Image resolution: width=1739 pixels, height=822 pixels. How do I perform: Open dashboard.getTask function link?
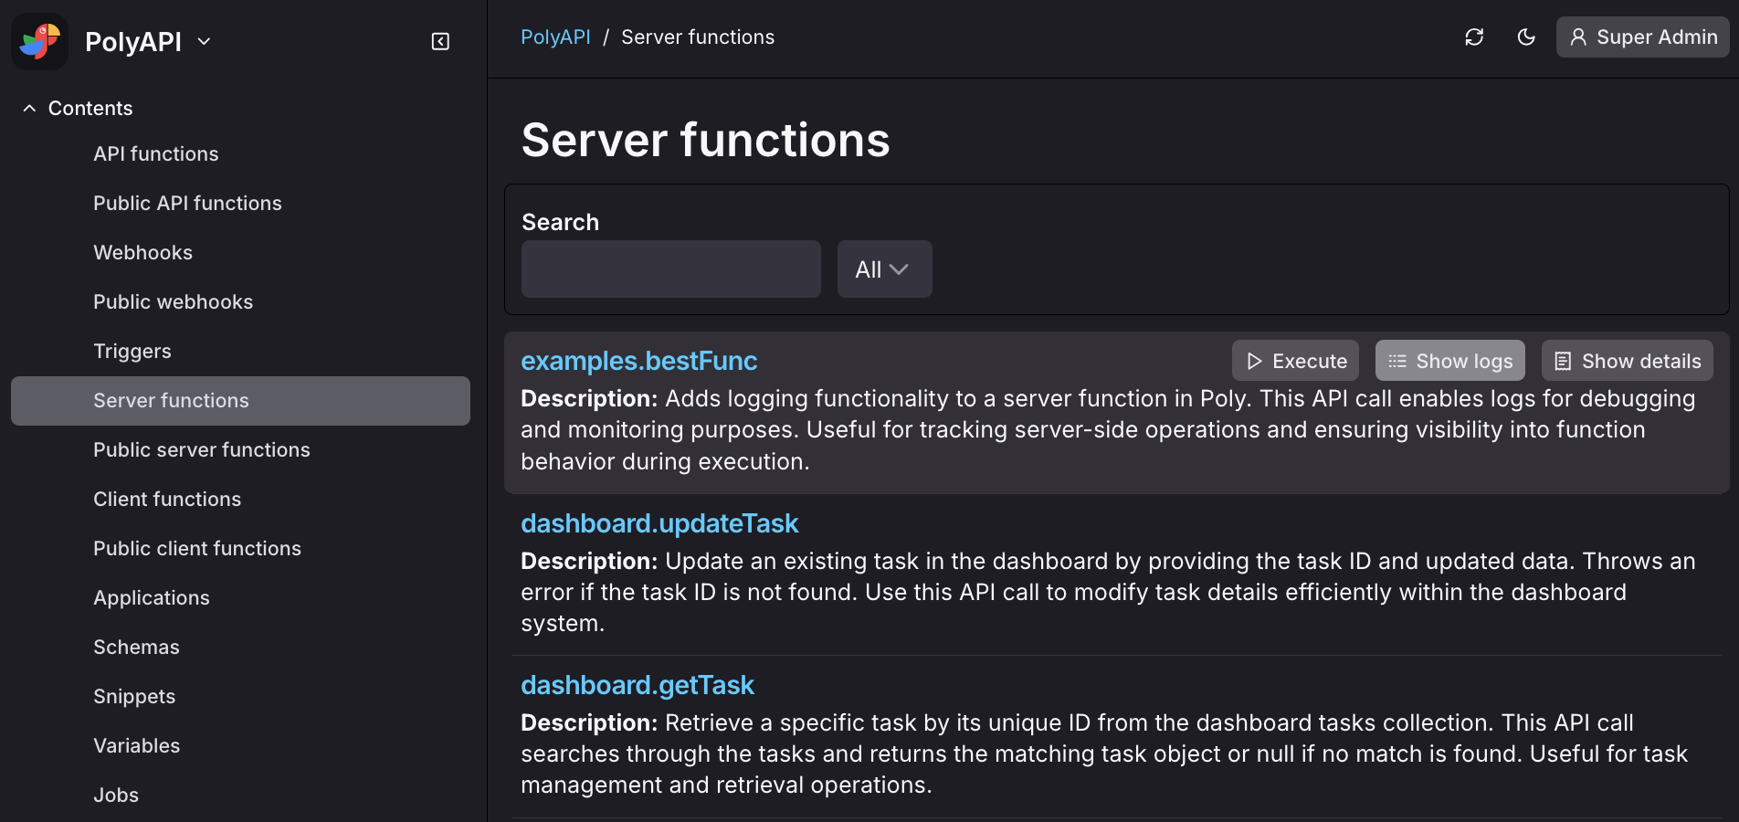click(x=638, y=685)
